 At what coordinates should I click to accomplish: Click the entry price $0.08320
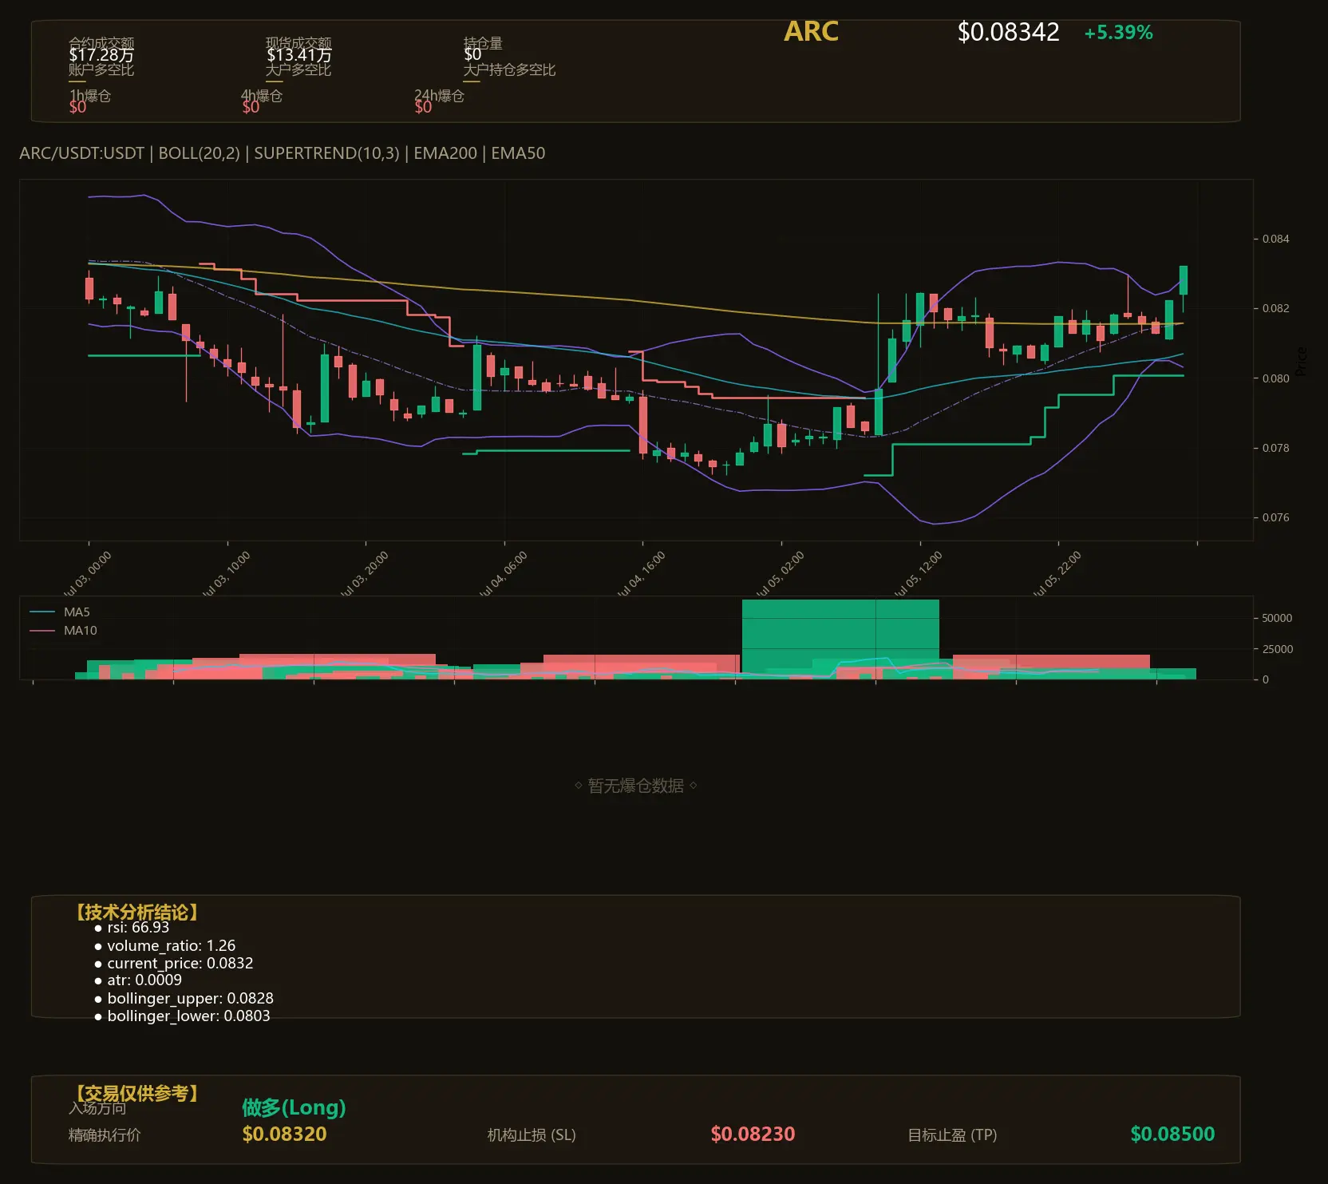[284, 1135]
